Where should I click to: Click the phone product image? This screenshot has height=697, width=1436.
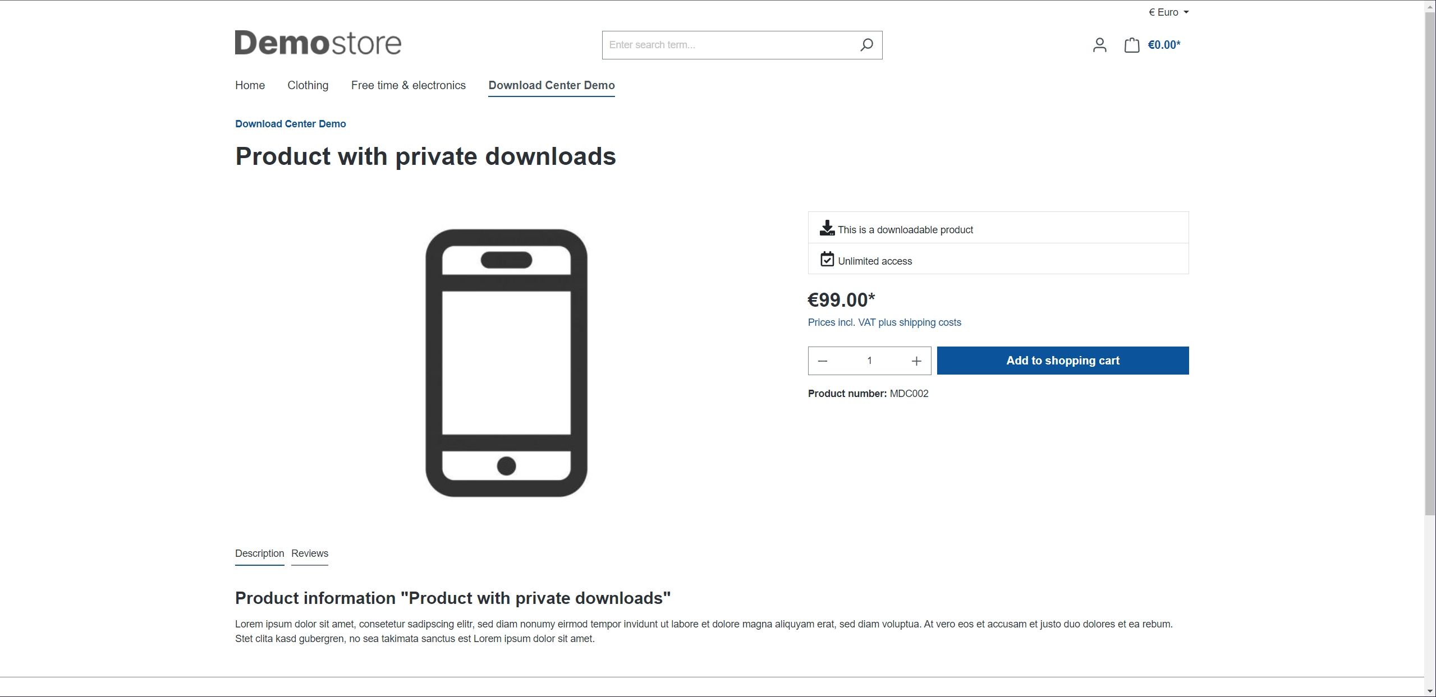506,363
